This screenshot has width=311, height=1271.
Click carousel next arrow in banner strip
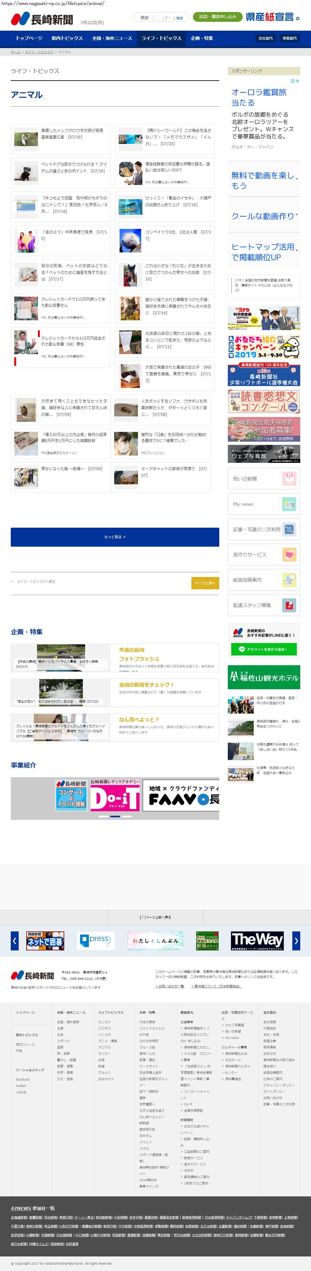click(296, 940)
